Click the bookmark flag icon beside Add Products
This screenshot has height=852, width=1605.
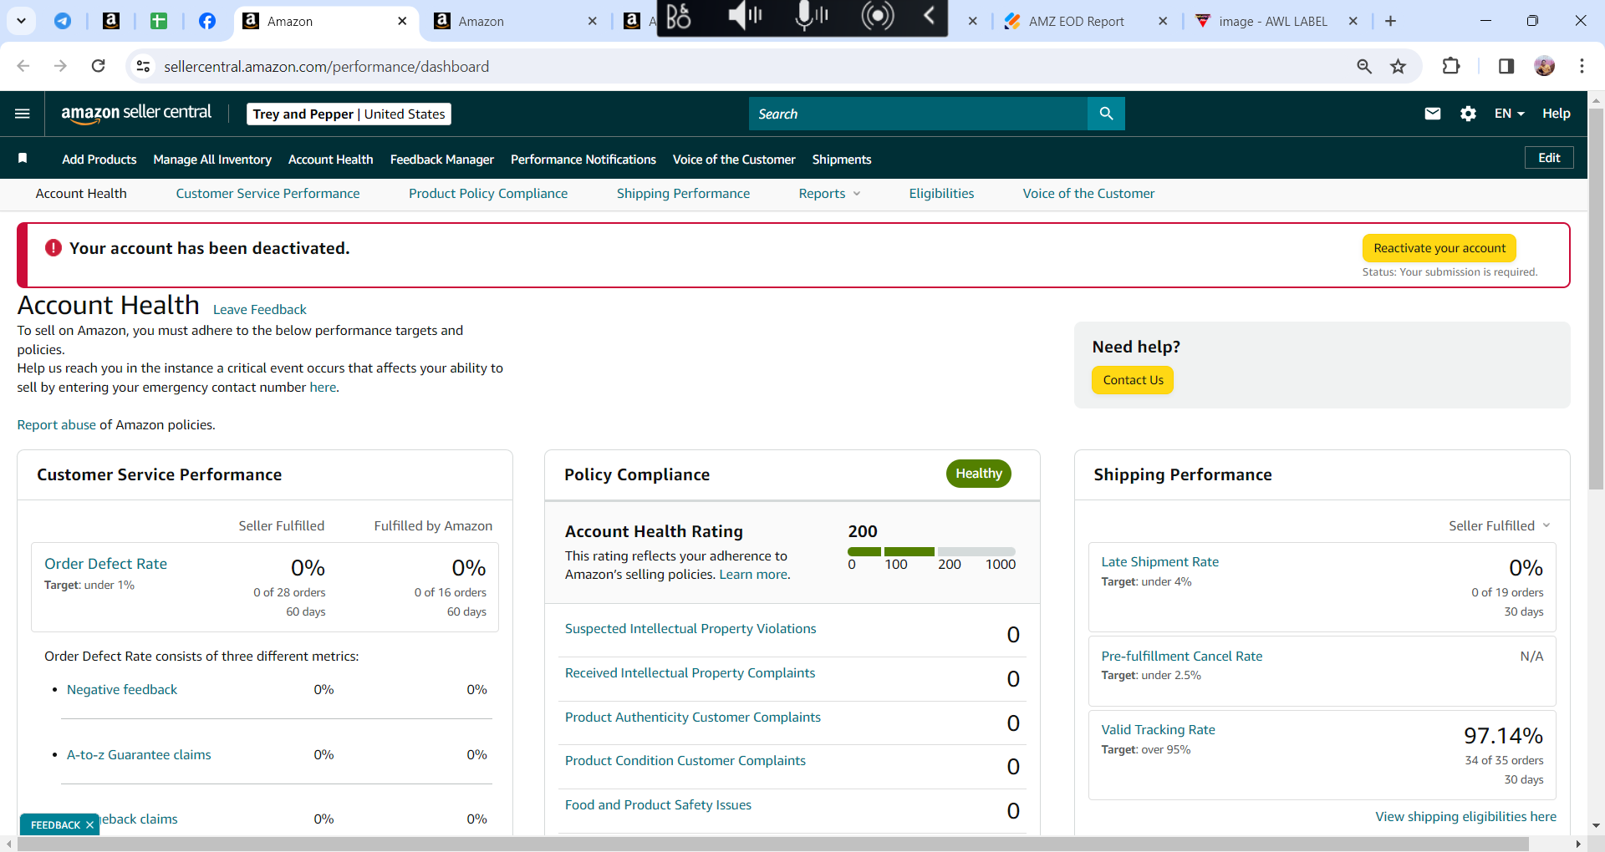click(x=23, y=159)
